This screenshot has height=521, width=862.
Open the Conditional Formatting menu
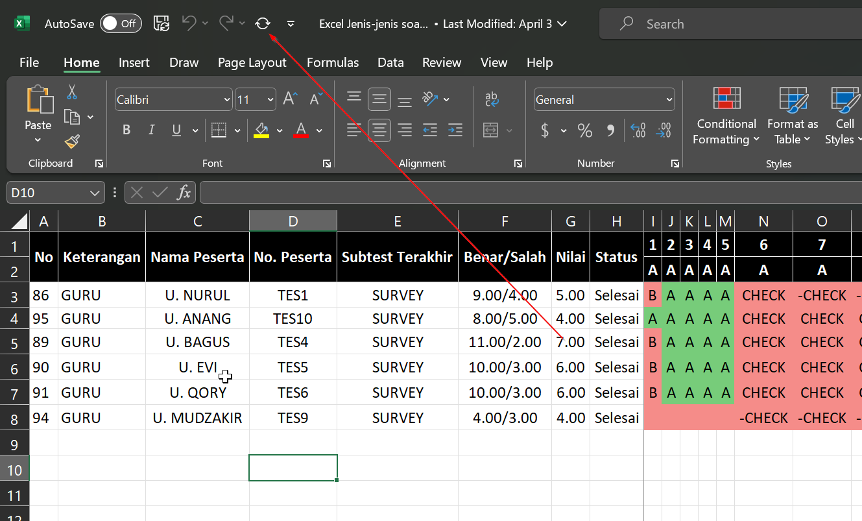click(726, 115)
